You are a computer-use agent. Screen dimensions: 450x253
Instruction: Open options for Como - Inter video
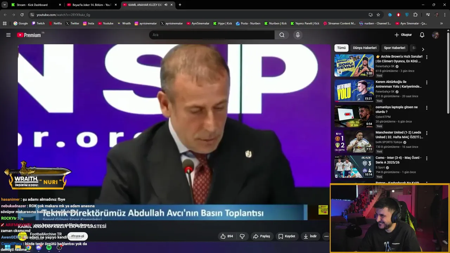pyautogui.click(x=427, y=158)
